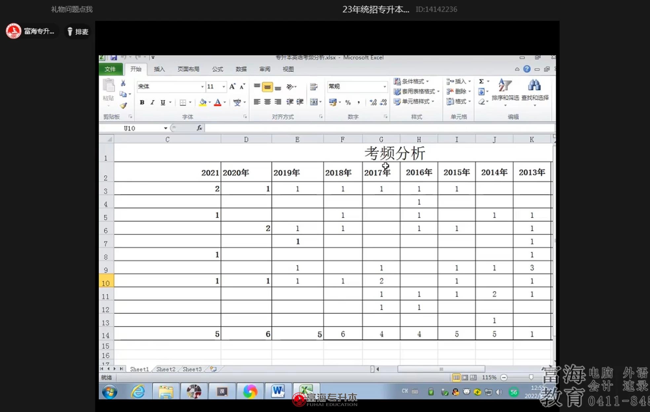The width and height of the screenshot is (650, 412).
Task: Click merge and center icon
Action: tap(314, 102)
